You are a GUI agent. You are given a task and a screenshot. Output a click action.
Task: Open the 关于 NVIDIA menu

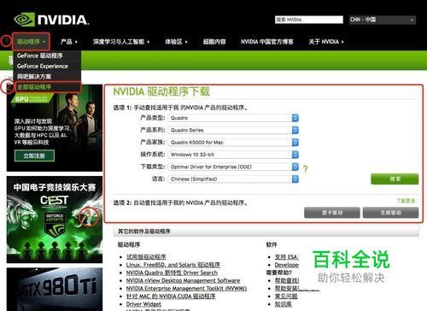point(326,42)
